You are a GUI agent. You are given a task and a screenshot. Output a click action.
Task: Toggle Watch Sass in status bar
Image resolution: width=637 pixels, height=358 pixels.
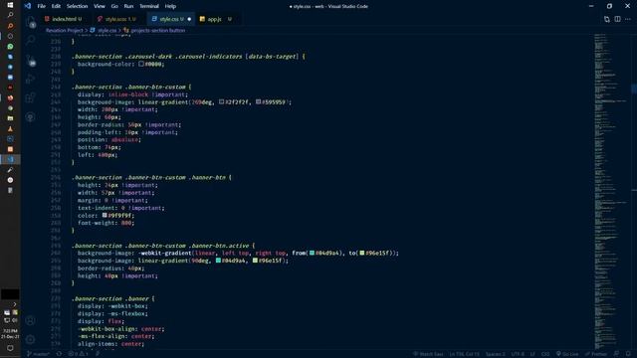tap(428, 354)
